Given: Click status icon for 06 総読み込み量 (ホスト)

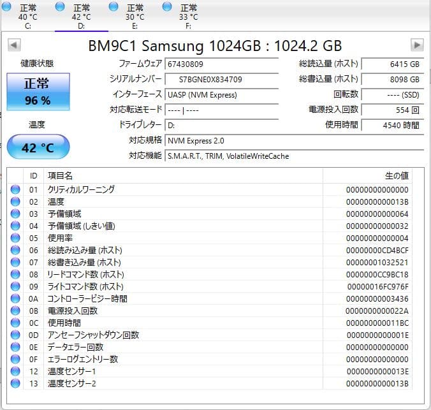Looking at the screenshot, I should click(15, 250).
